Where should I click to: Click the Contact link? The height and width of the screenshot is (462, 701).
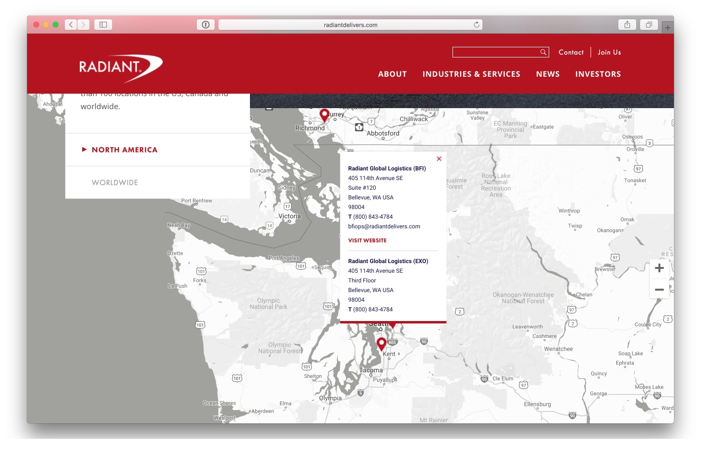click(571, 52)
